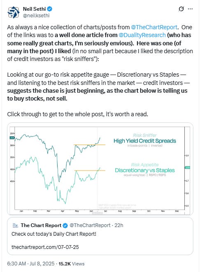
Task: Open the quoted Chart Report post
Action: [100, 236]
